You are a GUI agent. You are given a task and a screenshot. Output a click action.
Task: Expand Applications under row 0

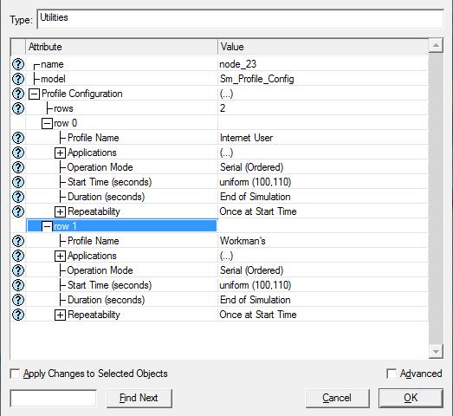point(60,153)
